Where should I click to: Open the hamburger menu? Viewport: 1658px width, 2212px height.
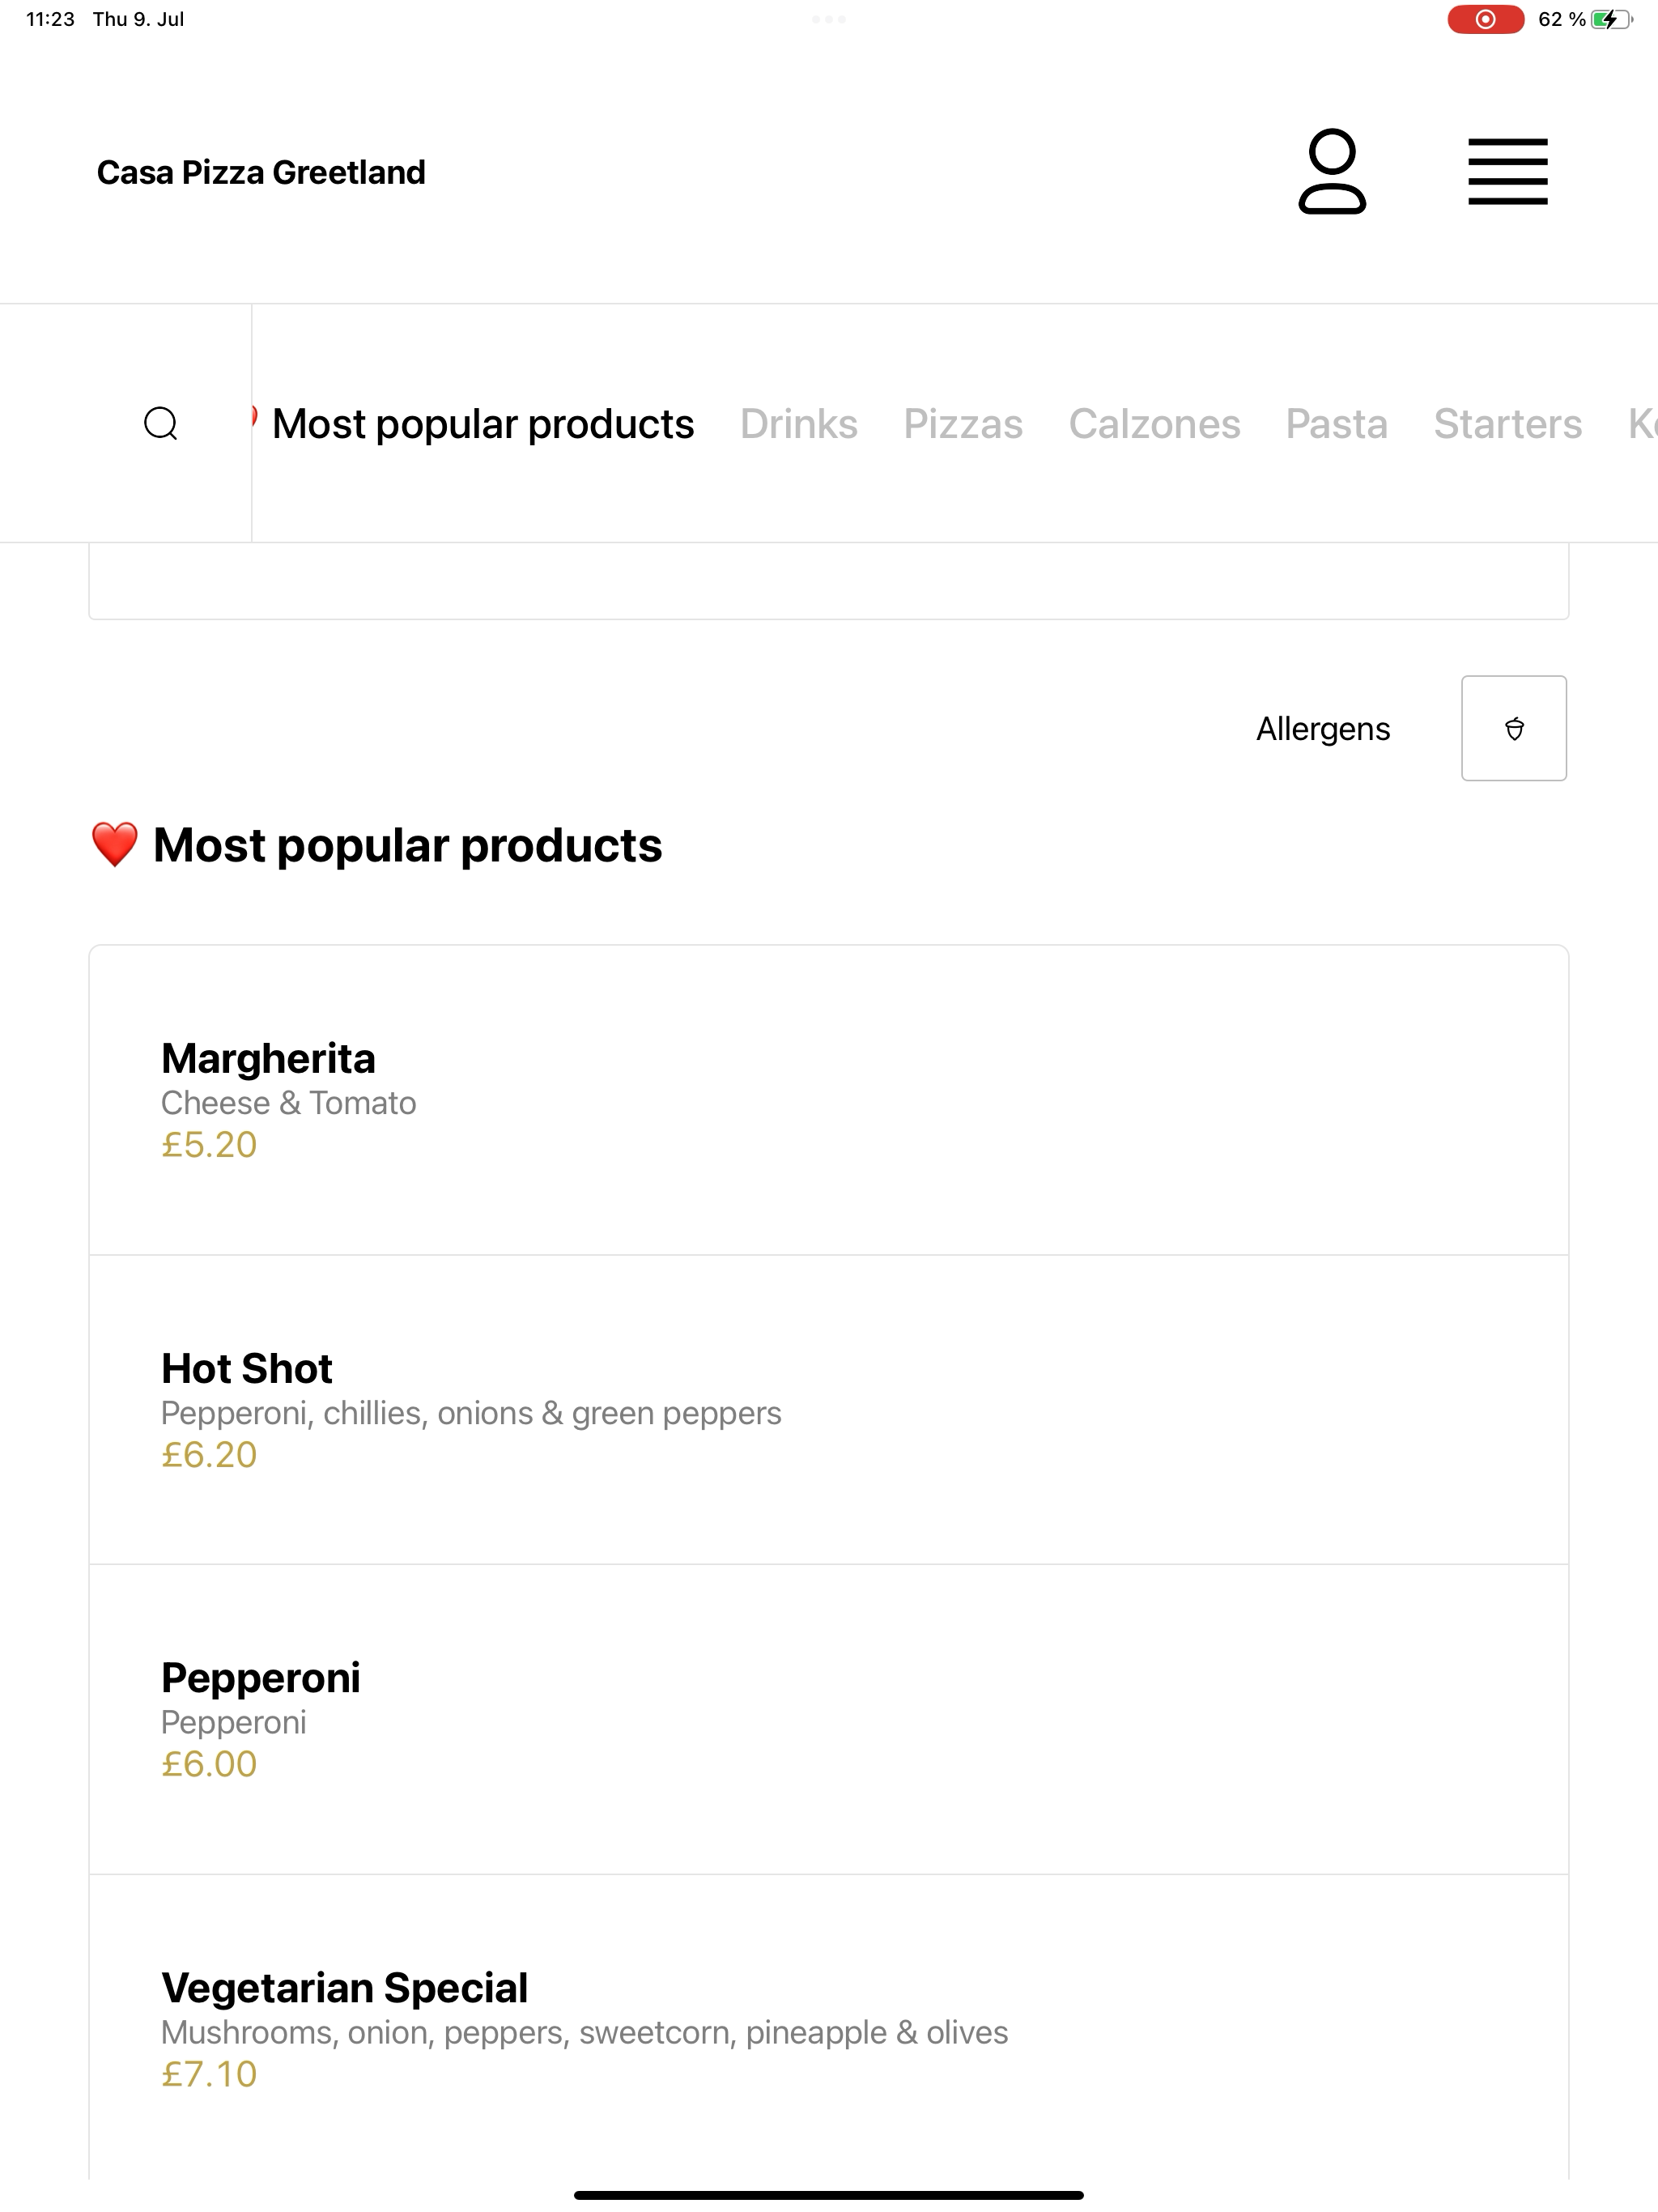[1507, 172]
